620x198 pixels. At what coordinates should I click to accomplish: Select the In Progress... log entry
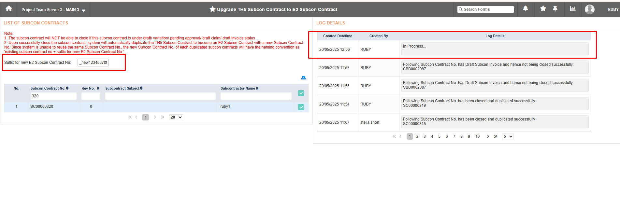pyautogui.click(x=495, y=49)
